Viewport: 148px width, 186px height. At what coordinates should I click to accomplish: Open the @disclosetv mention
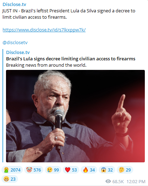point(15,42)
